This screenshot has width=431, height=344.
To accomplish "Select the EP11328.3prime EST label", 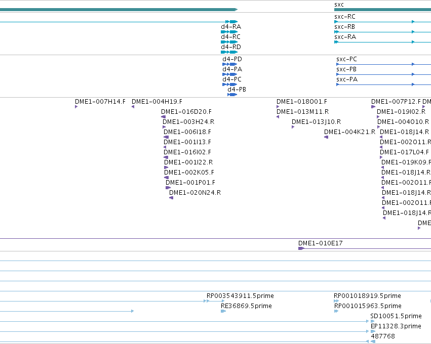I will (396, 327).
